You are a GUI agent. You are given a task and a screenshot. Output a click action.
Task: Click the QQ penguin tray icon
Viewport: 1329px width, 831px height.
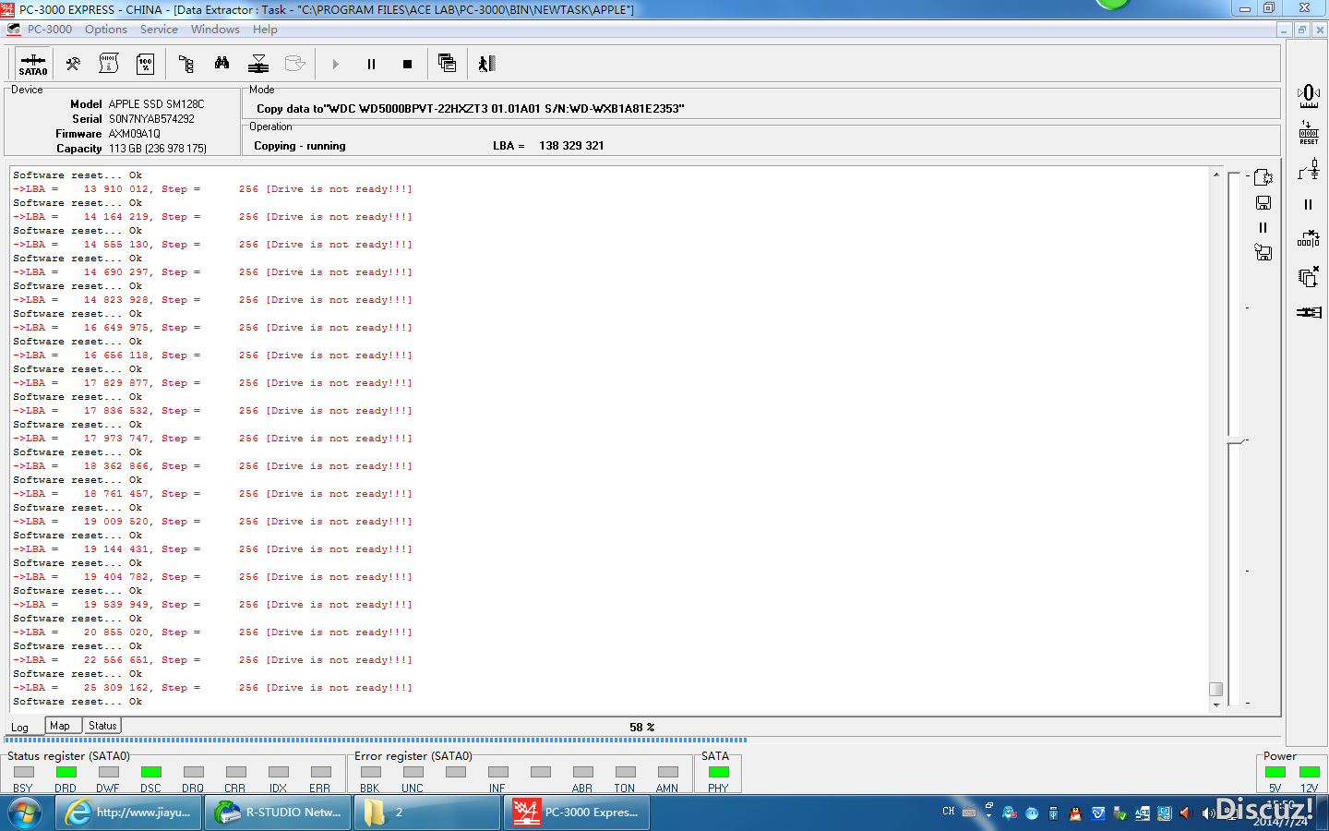tap(1075, 813)
